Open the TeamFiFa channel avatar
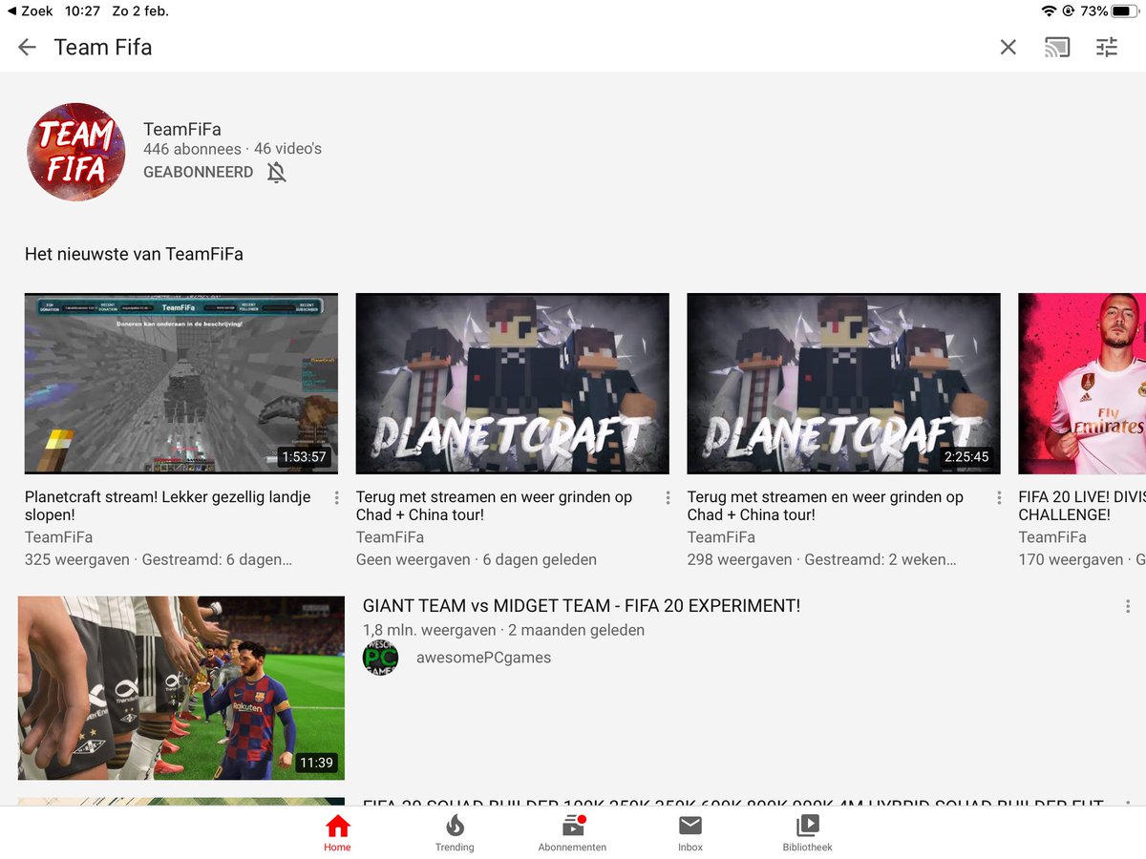Screen dimensions: 1146x859 (x=76, y=152)
